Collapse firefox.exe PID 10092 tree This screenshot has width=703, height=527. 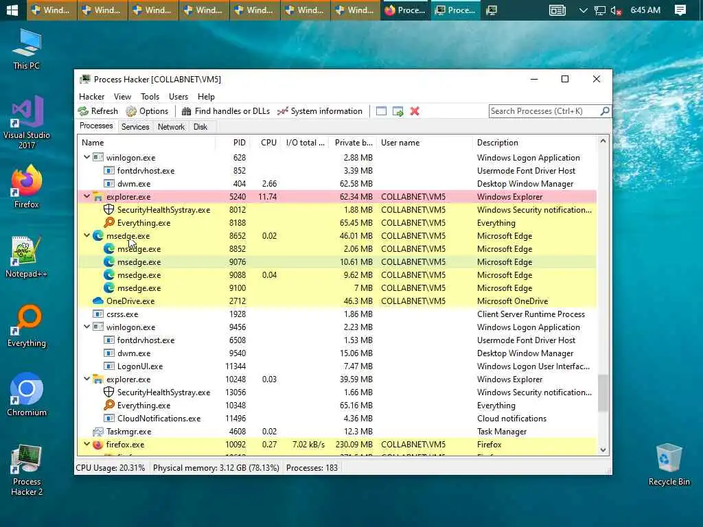(87, 444)
